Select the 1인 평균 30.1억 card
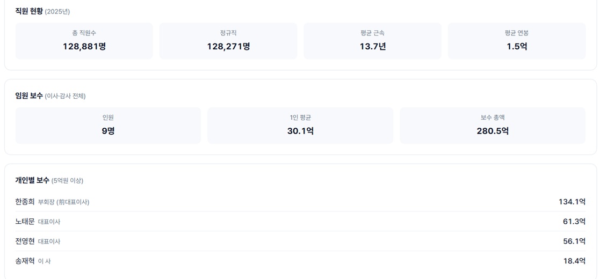 300,126
